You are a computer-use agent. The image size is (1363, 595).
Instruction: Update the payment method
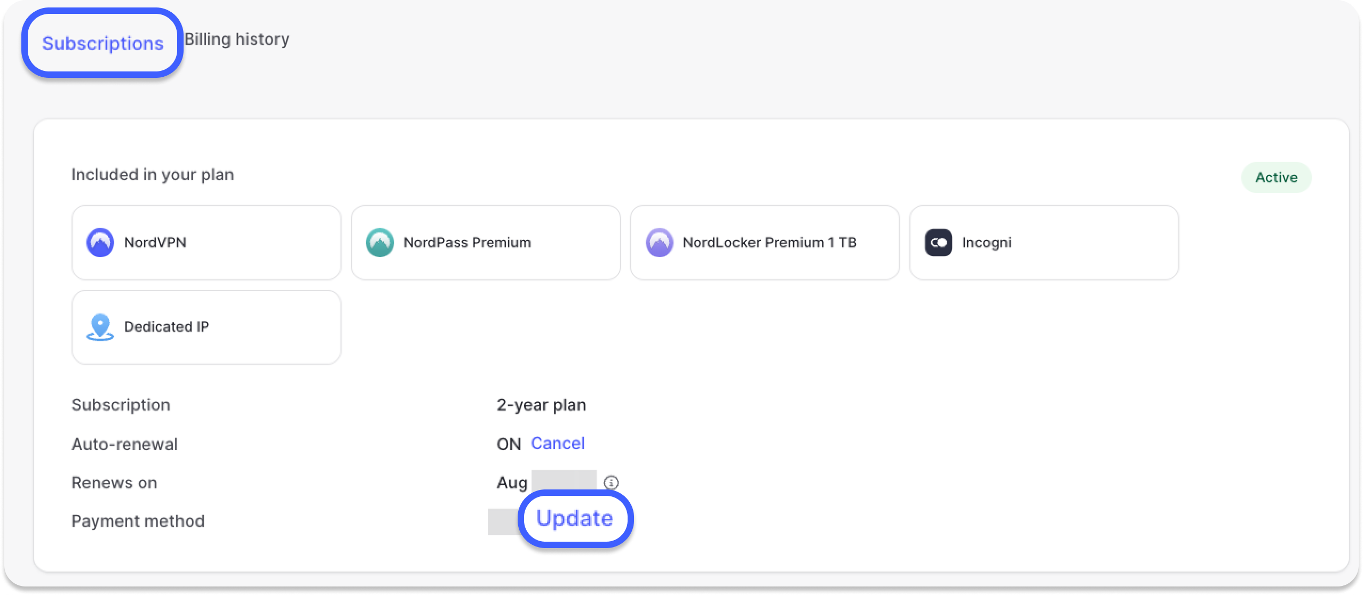point(575,518)
